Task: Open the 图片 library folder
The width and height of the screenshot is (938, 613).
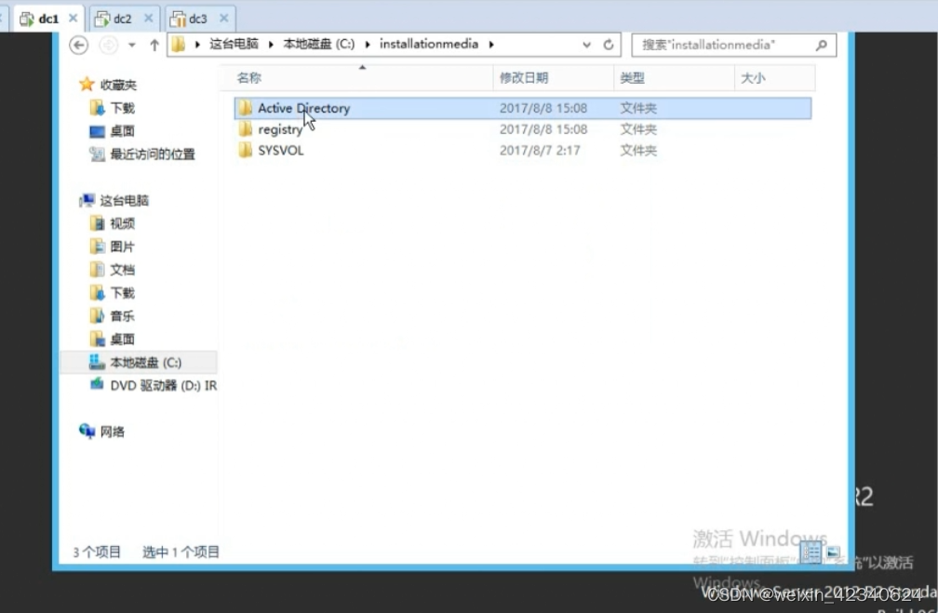Action: [122, 247]
